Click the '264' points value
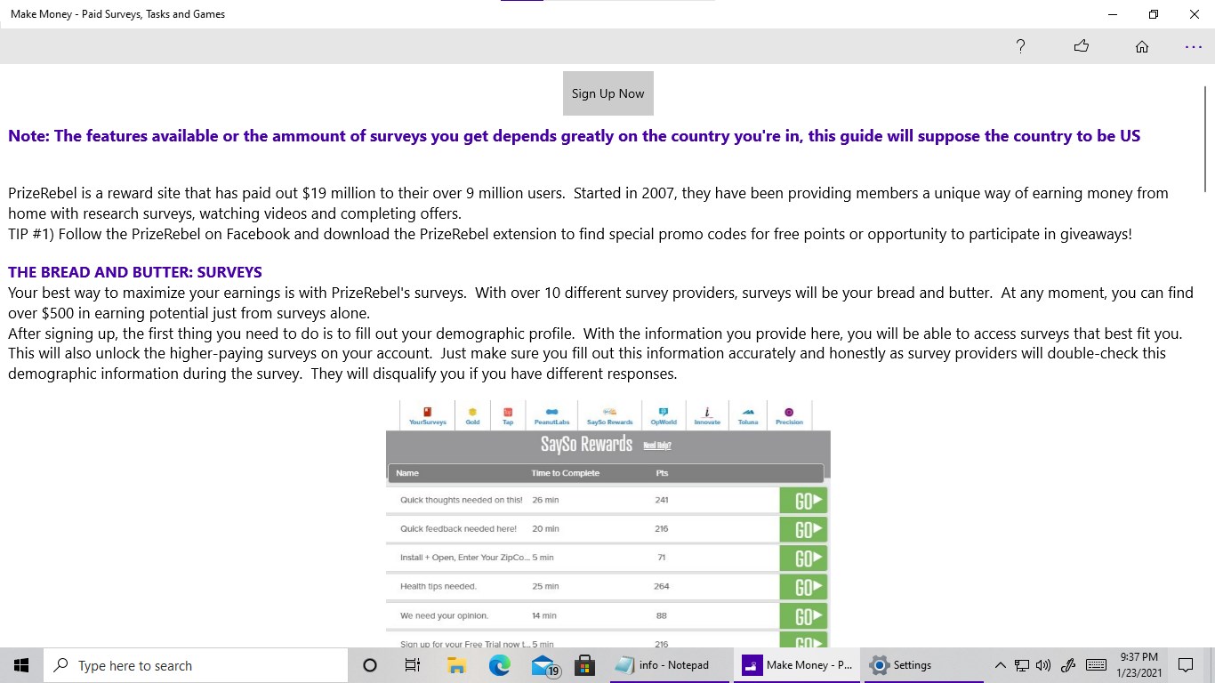The width and height of the screenshot is (1215, 683). tap(661, 586)
